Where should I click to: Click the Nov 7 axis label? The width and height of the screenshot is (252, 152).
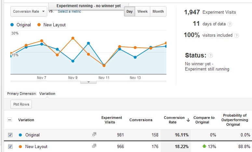pos(42,78)
